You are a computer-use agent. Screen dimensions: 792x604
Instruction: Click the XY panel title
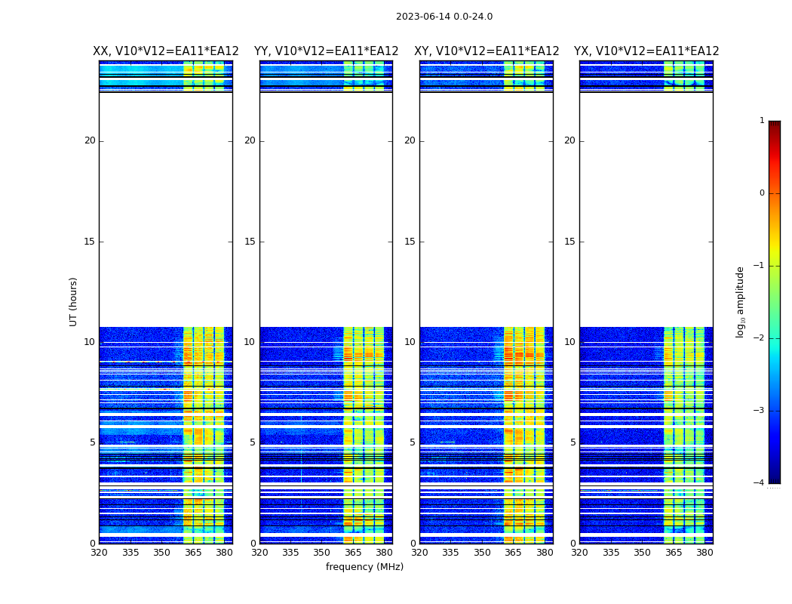(x=487, y=51)
